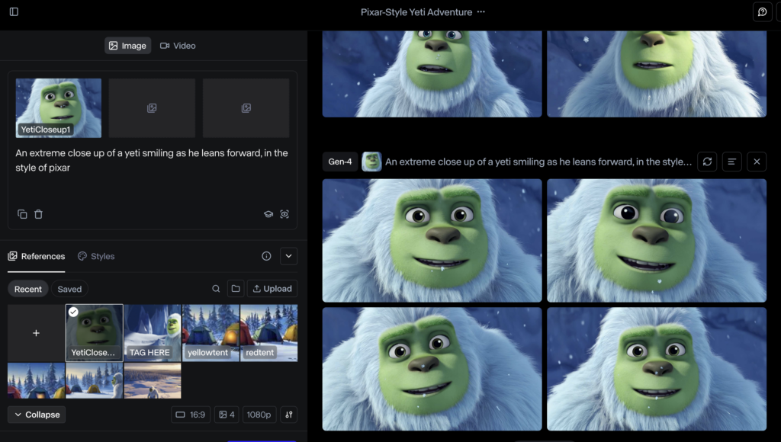Show references info icon
This screenshot has height=442, width=781.
(x=266, y=256)
